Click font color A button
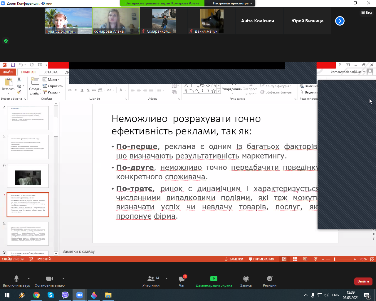The image size is (376, 301). (121, 90)
